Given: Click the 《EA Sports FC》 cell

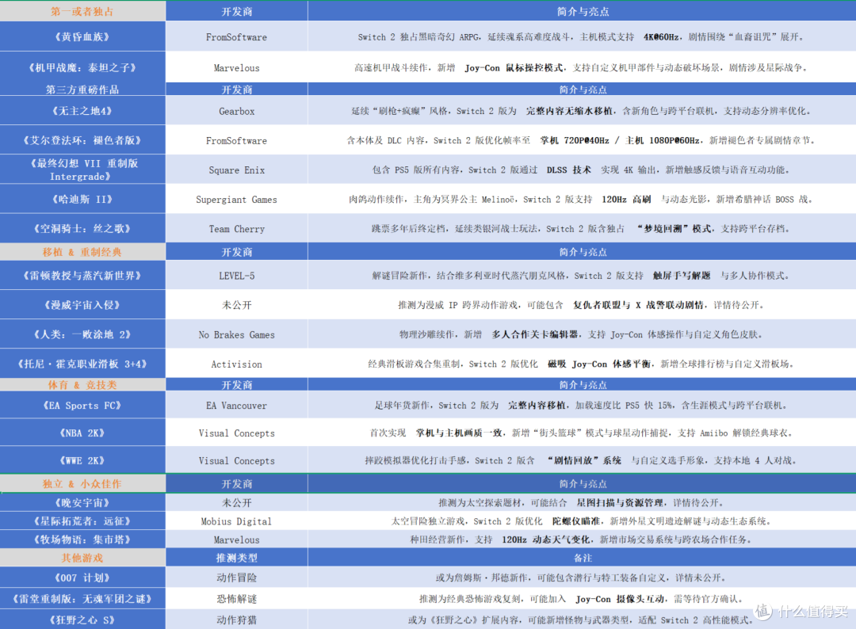Looking at the screenshot, I should 82,406.
